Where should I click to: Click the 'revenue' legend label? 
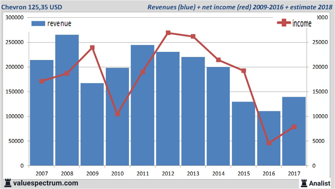59,24
